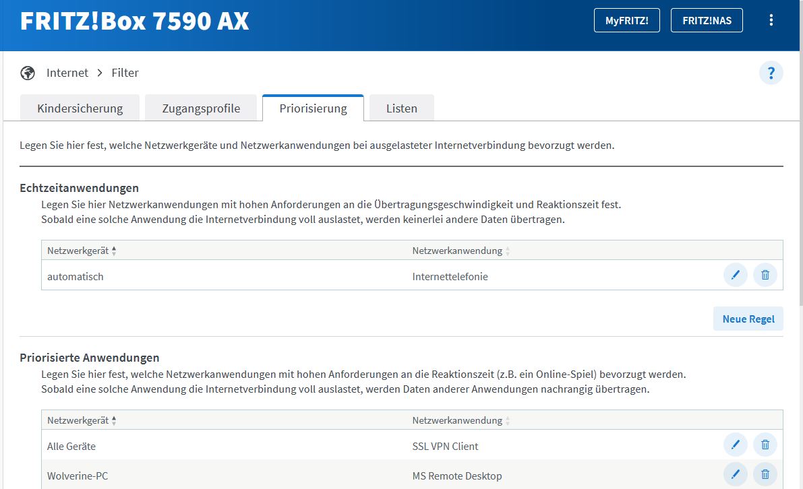This screenshot has height=489, width=803.
Task: Sort Priorisierte Anwendungen by Netzwerkgerät
Action: [82, 420]
